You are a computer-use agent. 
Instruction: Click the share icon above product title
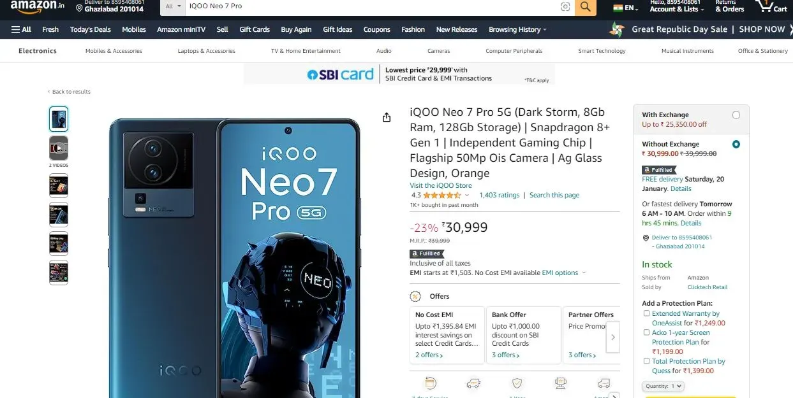pyautogui.click(x=386, y=117)
